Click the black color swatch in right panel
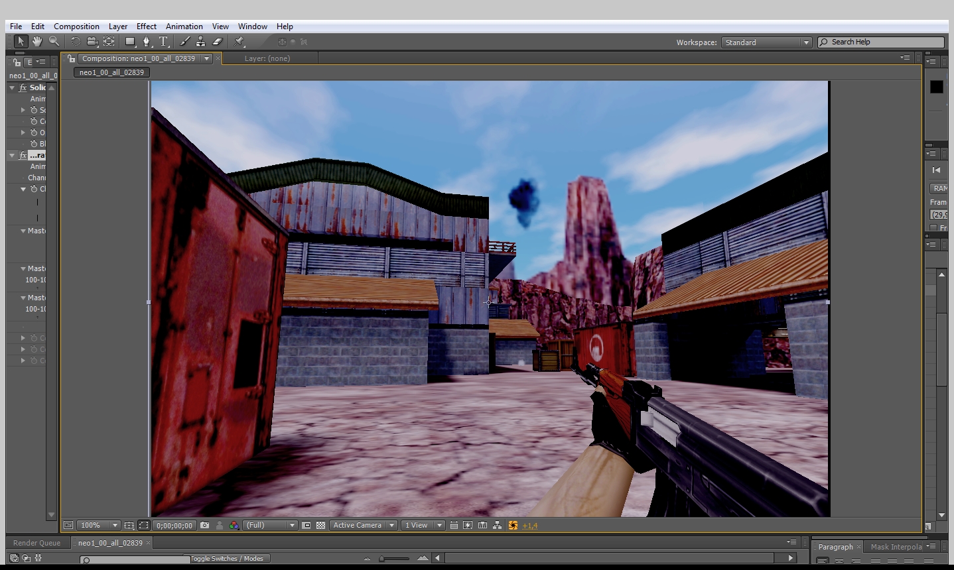The height and width of the screenshot is (570, 954). (936, 87)
